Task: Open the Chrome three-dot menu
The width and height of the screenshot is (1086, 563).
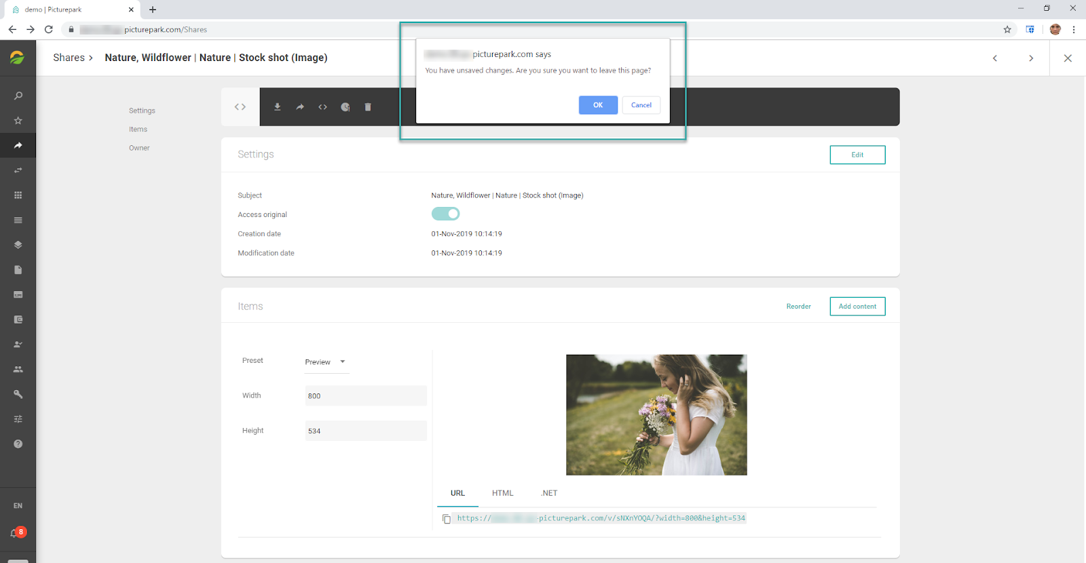Action: point(1074,29)
